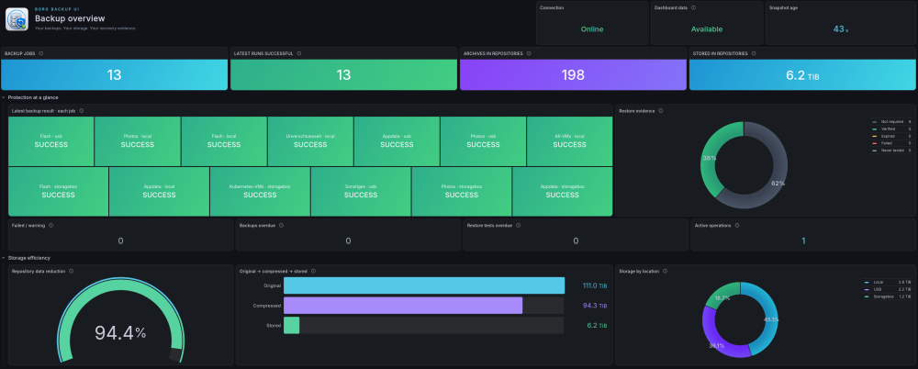918x369 pixels.
Task: Open the Snapshot age panel title menu
Action: [x=781, y=7]
